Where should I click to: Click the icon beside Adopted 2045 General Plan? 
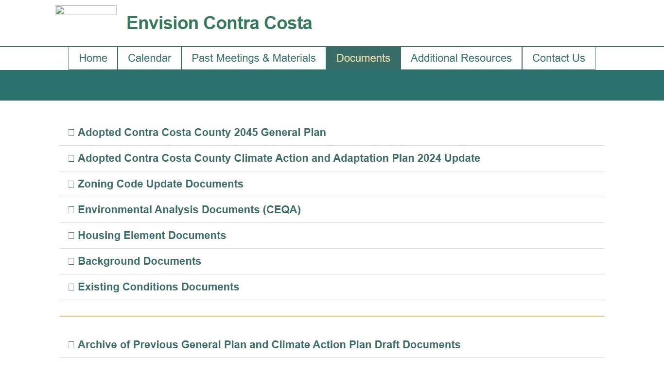71,132
